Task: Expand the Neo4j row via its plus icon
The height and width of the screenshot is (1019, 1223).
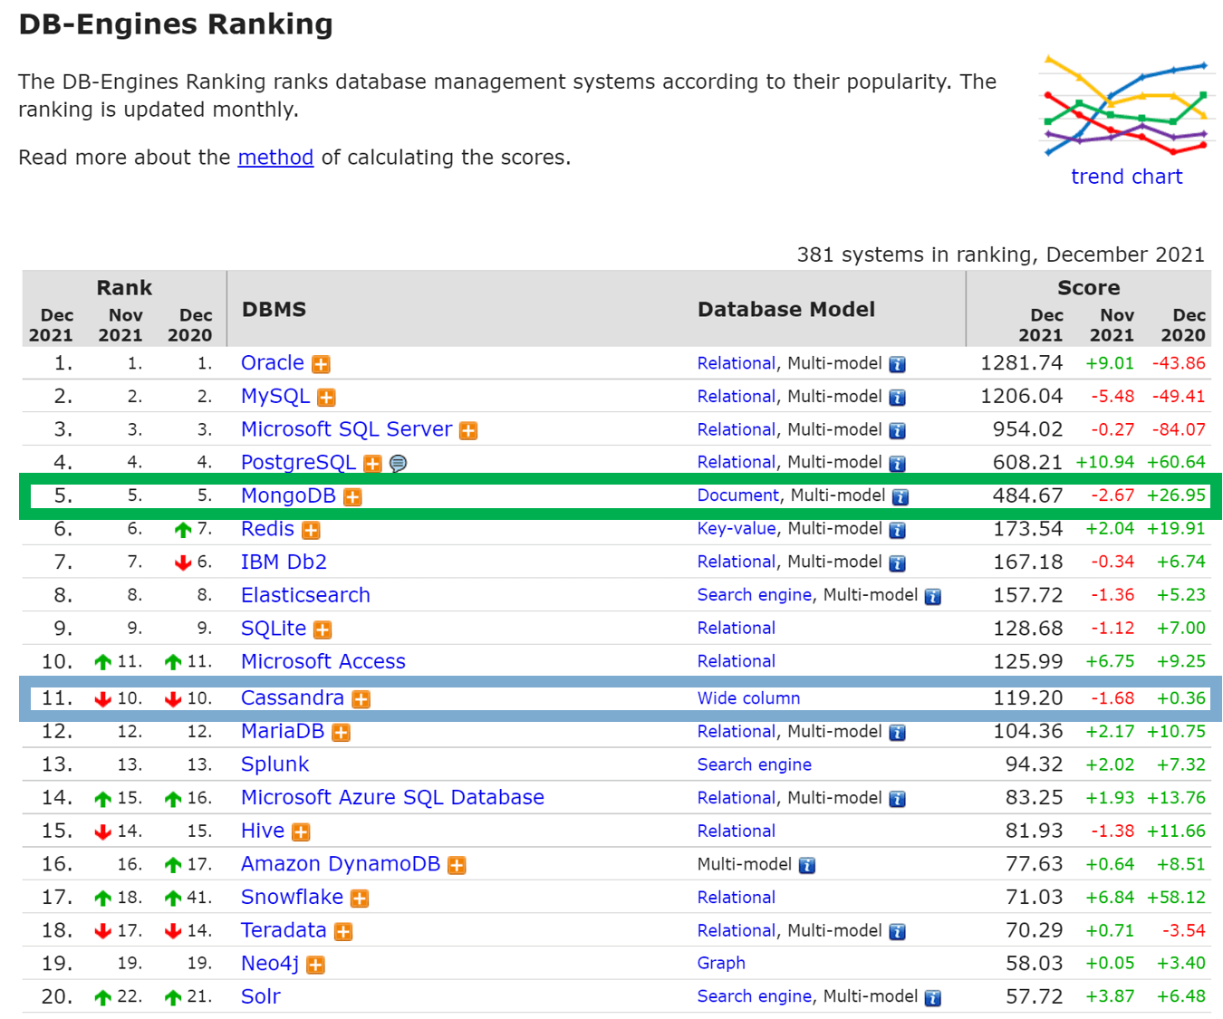Action: (x=315, y=965)
